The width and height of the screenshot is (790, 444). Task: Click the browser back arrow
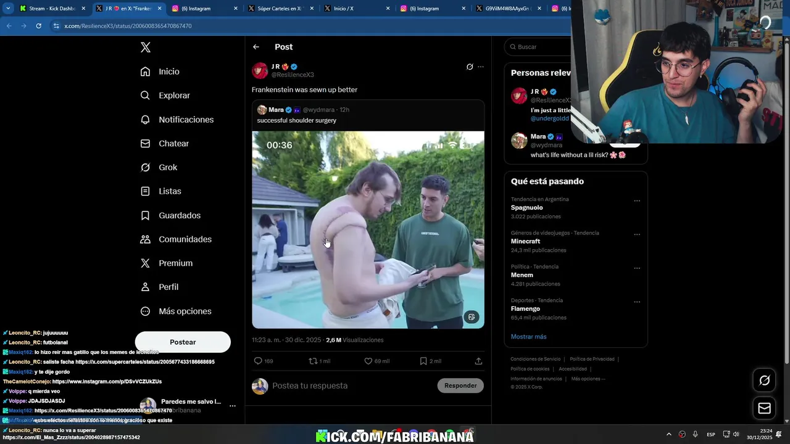pos(9,26)
